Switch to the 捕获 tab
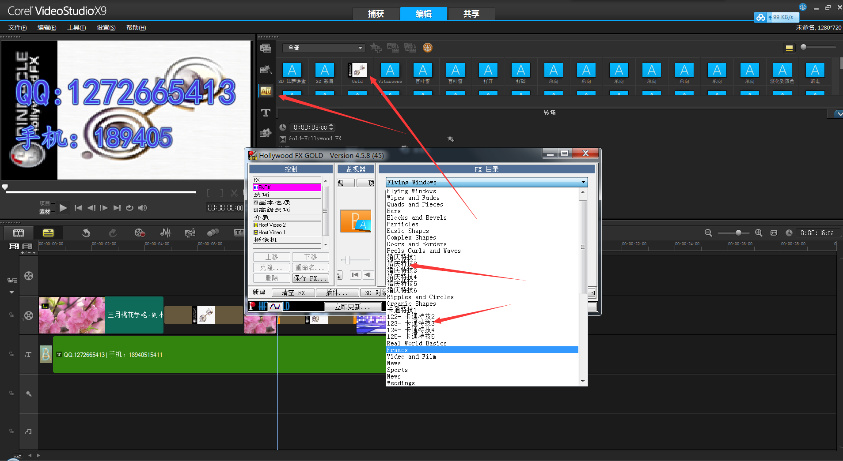The height and width of the screenshot is (461, 843). click(x=376, y=14)
